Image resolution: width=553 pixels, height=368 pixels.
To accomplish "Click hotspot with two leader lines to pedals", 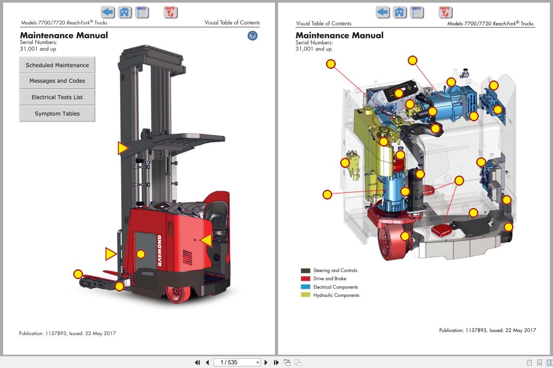I will [x=459, y=180].
